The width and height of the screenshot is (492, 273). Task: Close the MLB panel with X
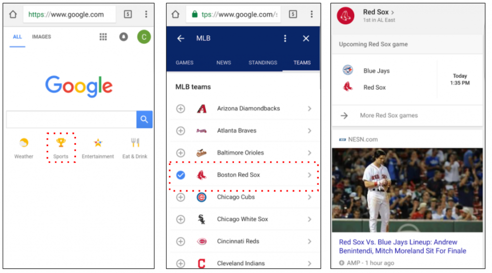tap(306, 38)
